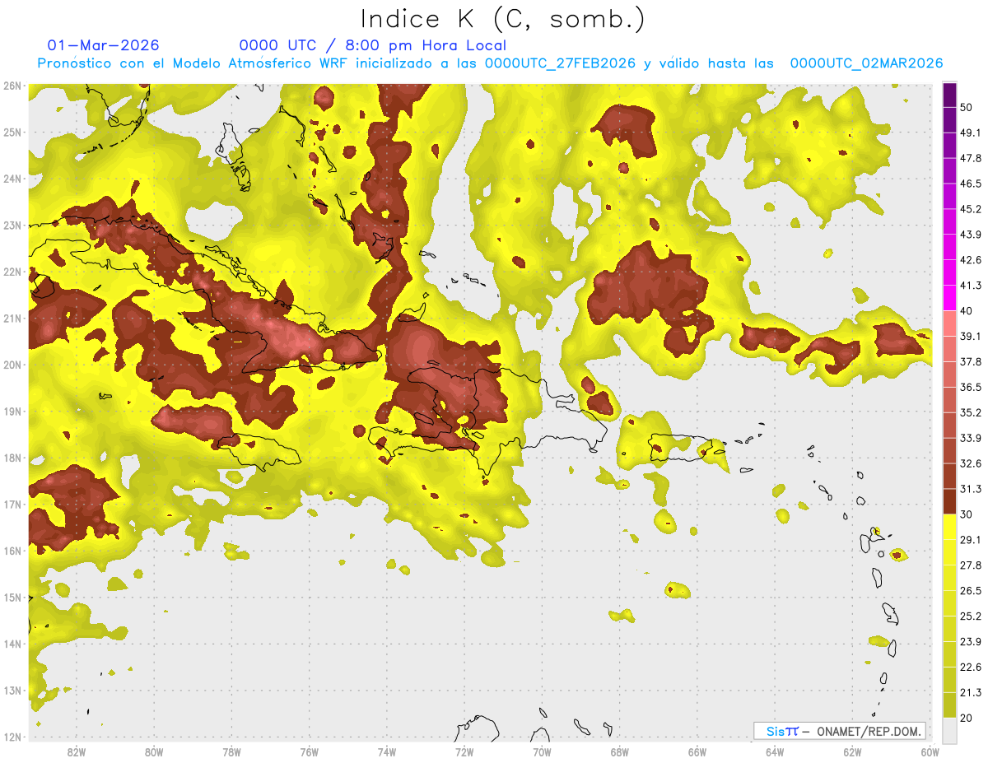Image resolution: width=988 pixels, height=763 pixels.
Task: Click colorbar value '42.6'
Action: (x=970, y=260)
